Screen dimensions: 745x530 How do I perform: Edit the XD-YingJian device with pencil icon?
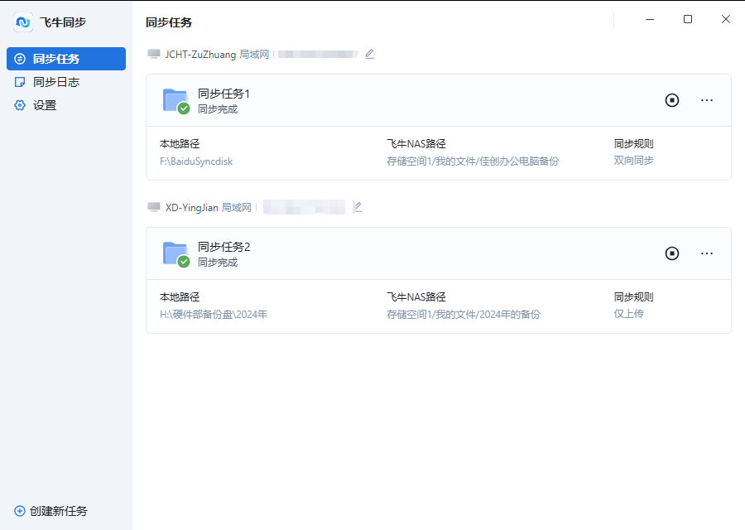pyautogui.click(x=358, y=207)
